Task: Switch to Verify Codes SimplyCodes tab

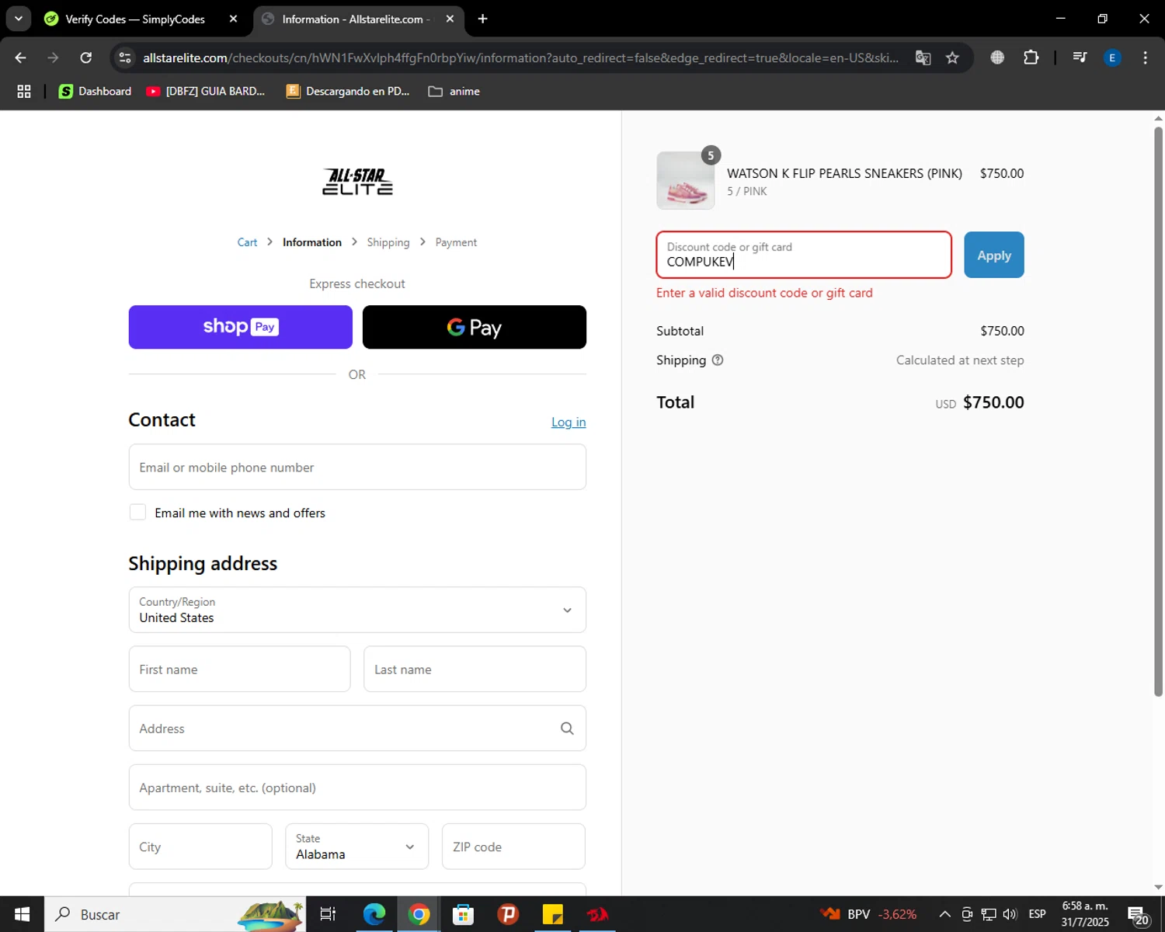Action: point(134,19)
